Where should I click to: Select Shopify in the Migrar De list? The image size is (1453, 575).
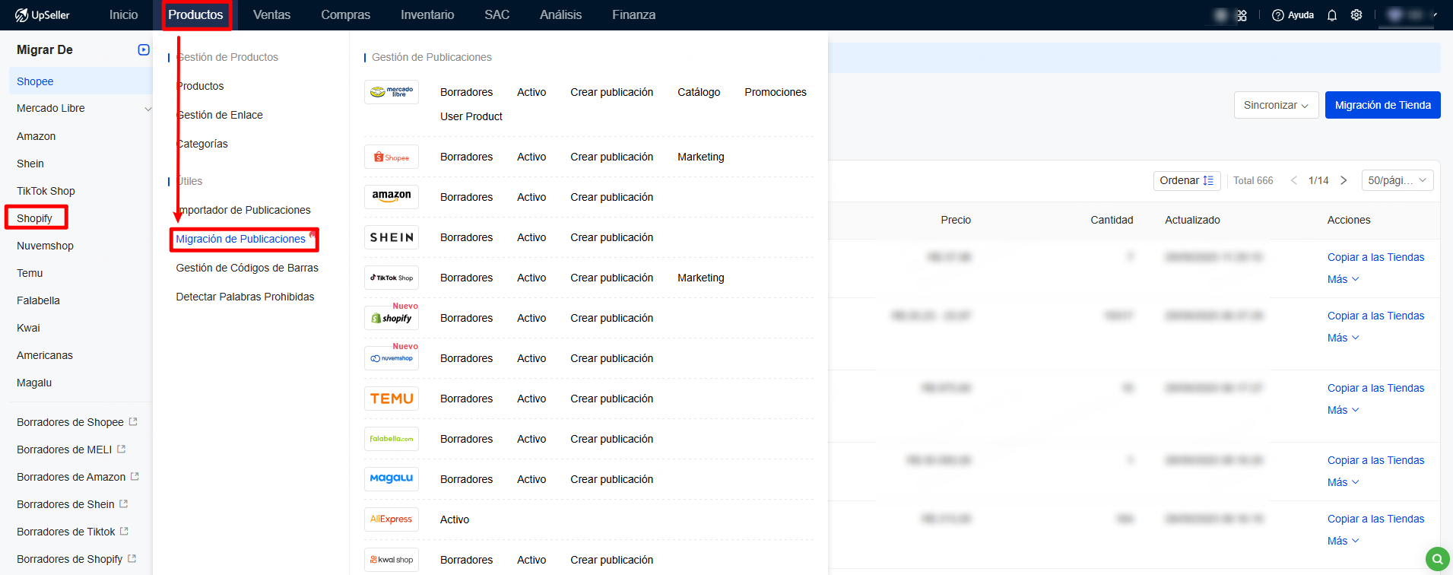pyautogui.click(x=35, y=218)
